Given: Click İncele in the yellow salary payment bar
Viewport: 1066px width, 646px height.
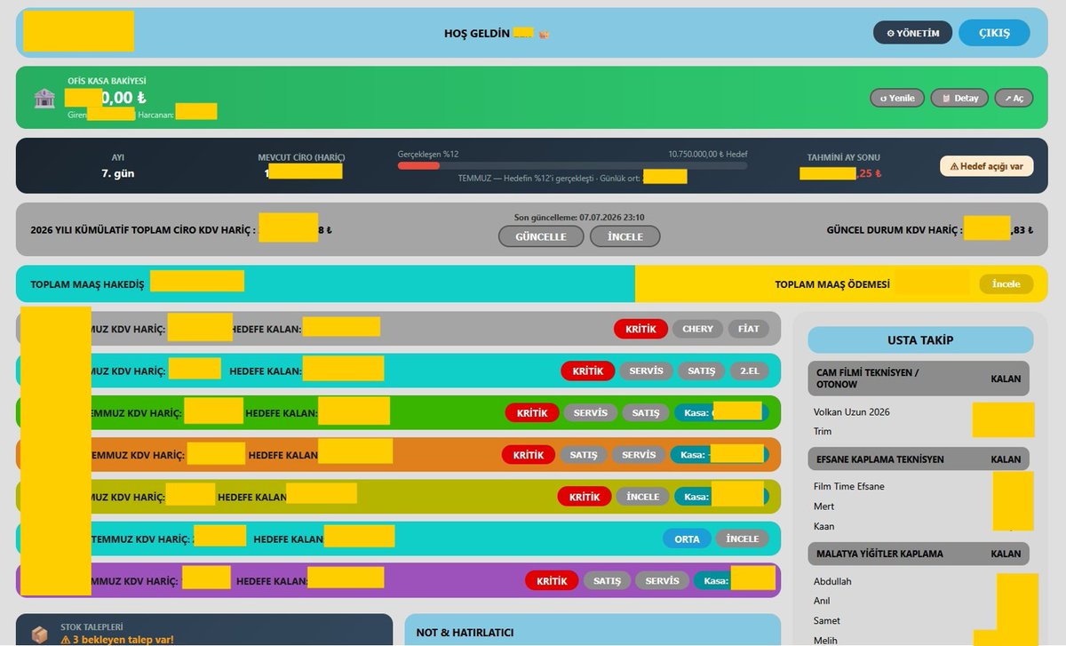Looking at the screenshot, I should pos(1006,283).
